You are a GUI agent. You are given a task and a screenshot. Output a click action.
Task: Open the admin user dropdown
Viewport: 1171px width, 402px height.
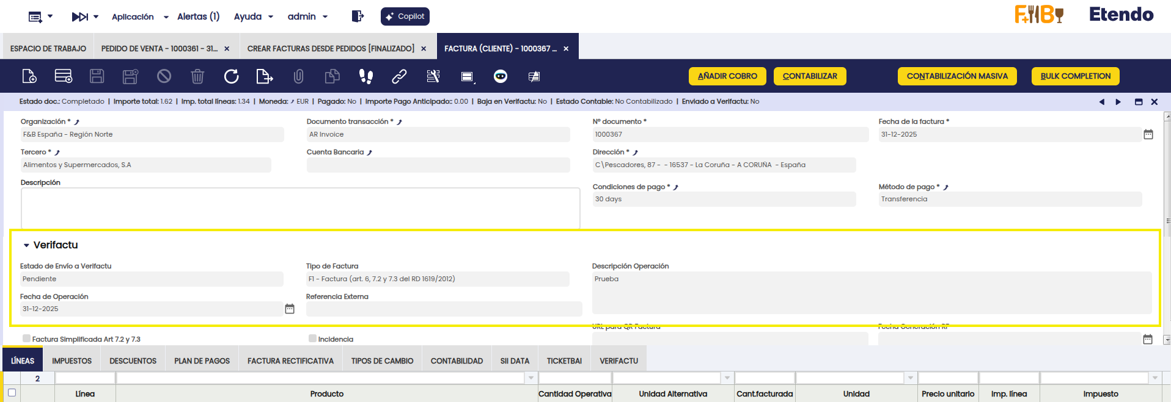coord(307,16)
